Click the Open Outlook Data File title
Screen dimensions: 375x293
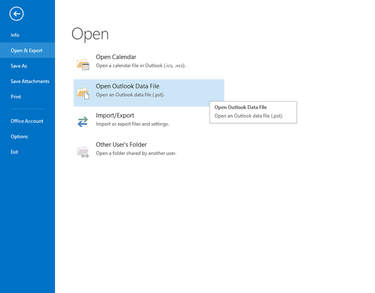pos(127,86)
